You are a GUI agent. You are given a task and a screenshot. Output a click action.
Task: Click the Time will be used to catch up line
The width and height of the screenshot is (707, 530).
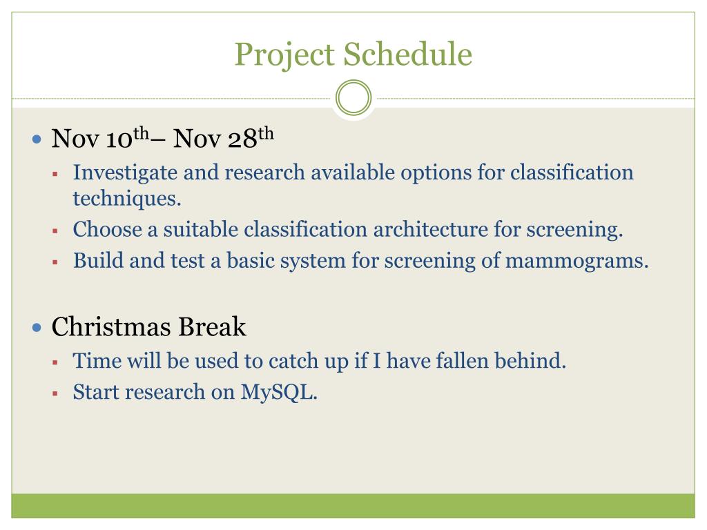(x=319, y=360)
